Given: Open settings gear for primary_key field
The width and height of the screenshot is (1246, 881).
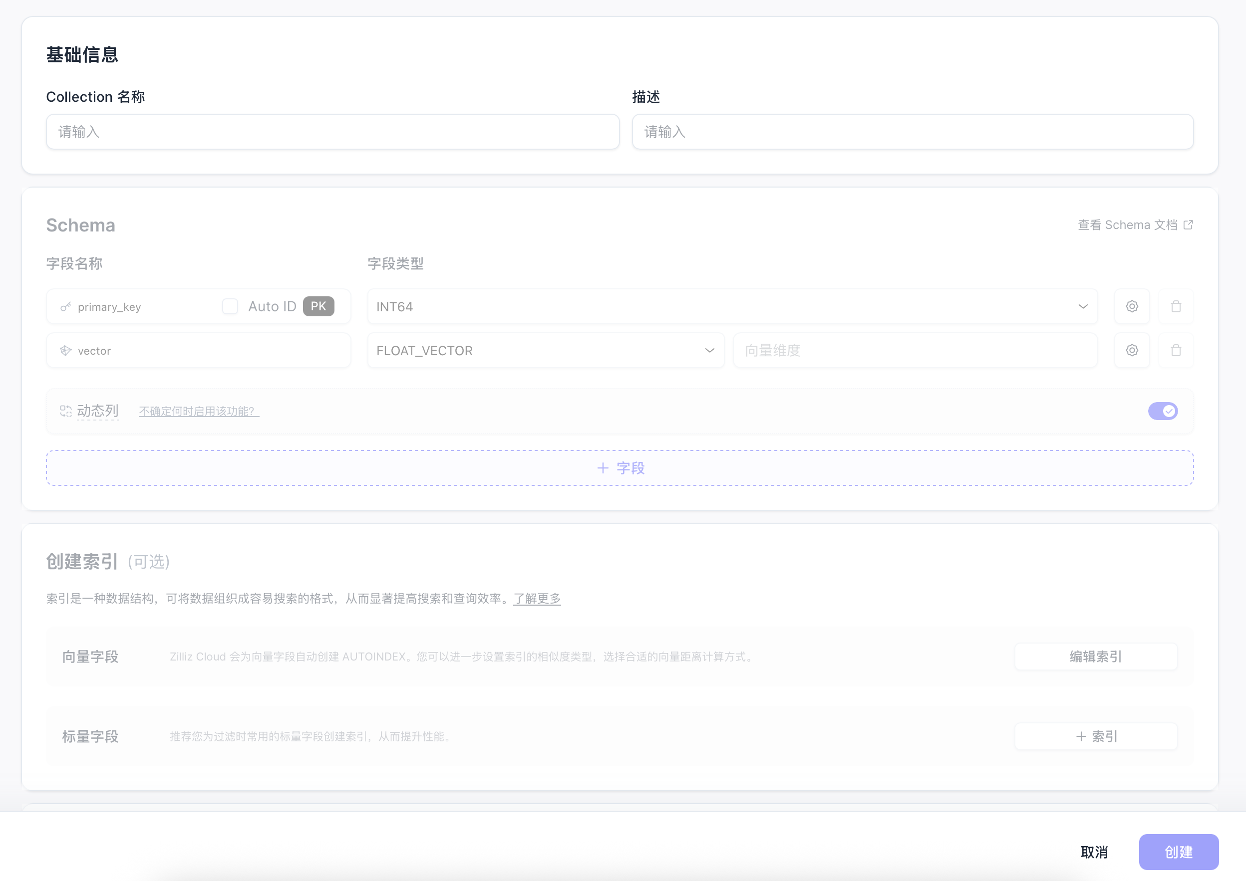Looking at the screenshot, I should coord(1132,306).
